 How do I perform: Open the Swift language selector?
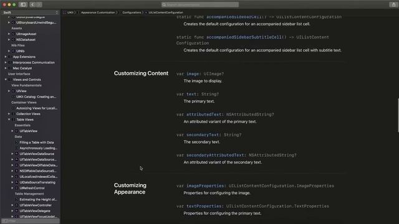(x=31, y=12)
